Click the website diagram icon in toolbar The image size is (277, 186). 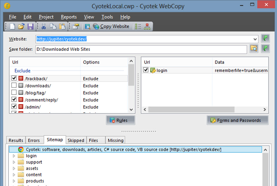(147, 27)
